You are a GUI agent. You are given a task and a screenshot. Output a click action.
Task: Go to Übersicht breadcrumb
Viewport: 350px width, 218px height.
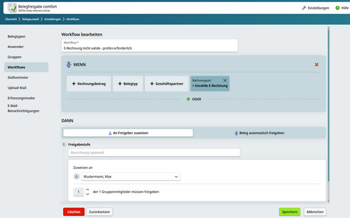(10, 19)
